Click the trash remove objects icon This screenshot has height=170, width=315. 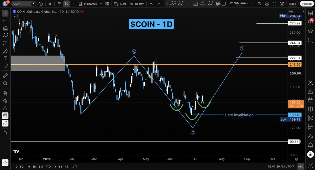point(5,133)
